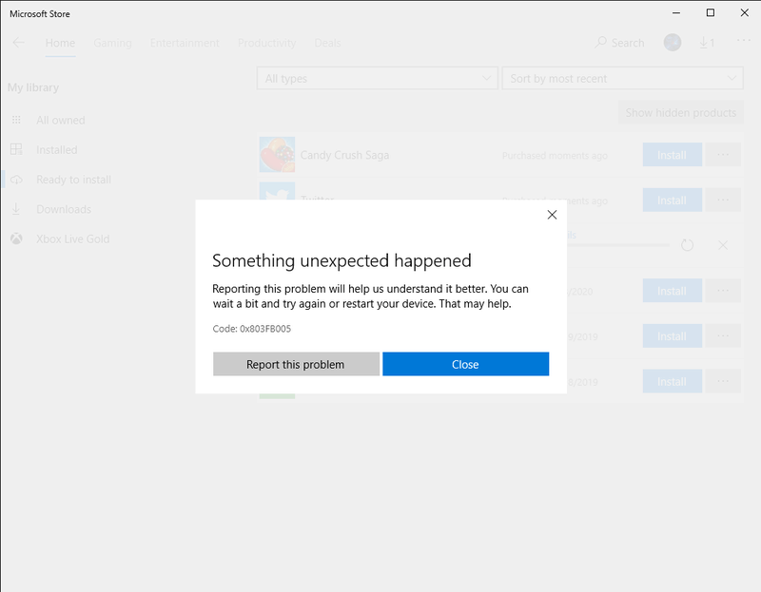Click the Candy Crush Saga title

(344, 155)
